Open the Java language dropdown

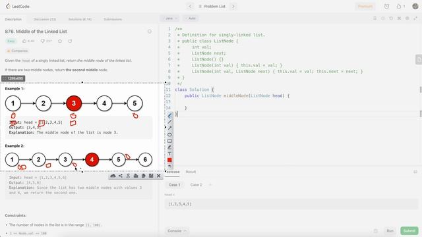tap(170, 18)
